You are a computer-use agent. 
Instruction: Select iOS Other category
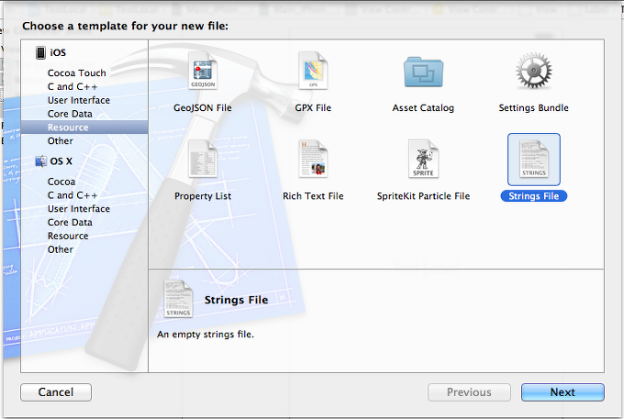point(61,140)
